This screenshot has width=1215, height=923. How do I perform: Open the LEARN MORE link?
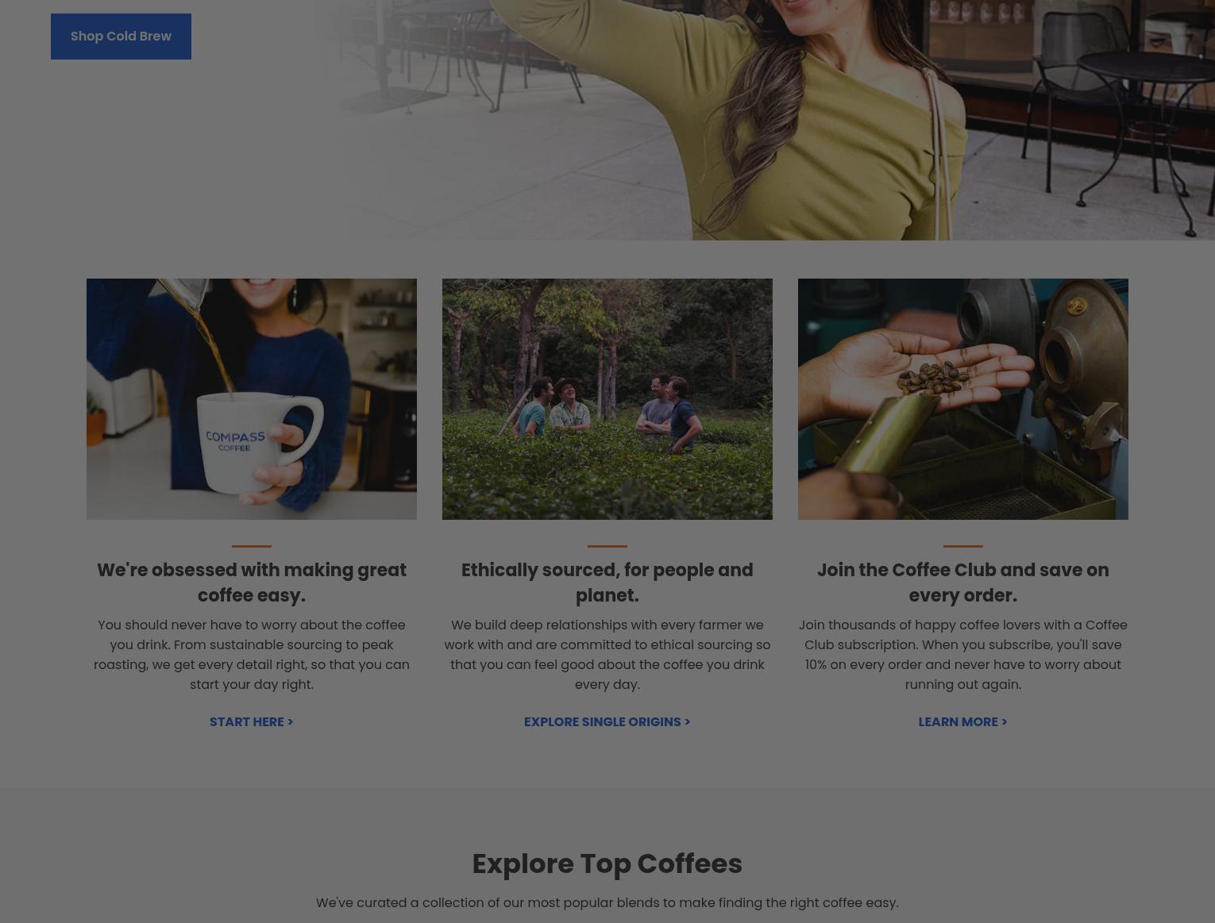[962, 721]
